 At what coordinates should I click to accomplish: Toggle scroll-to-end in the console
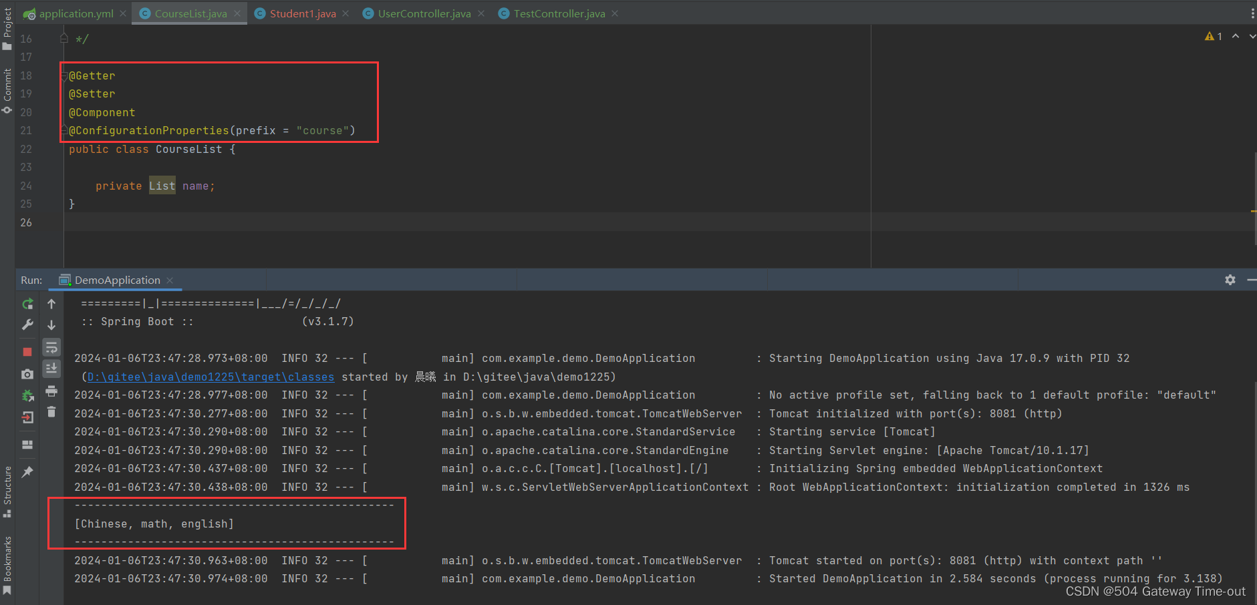click(51, 369)
